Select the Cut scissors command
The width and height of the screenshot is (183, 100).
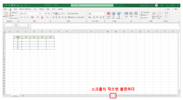pos(13,13)
